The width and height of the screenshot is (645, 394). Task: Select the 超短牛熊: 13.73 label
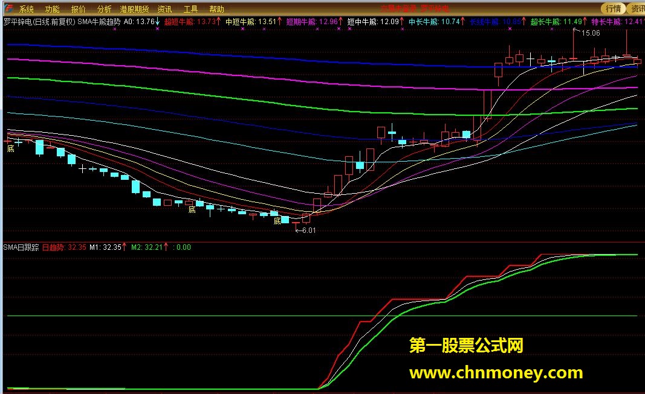(x=192, y=22)
